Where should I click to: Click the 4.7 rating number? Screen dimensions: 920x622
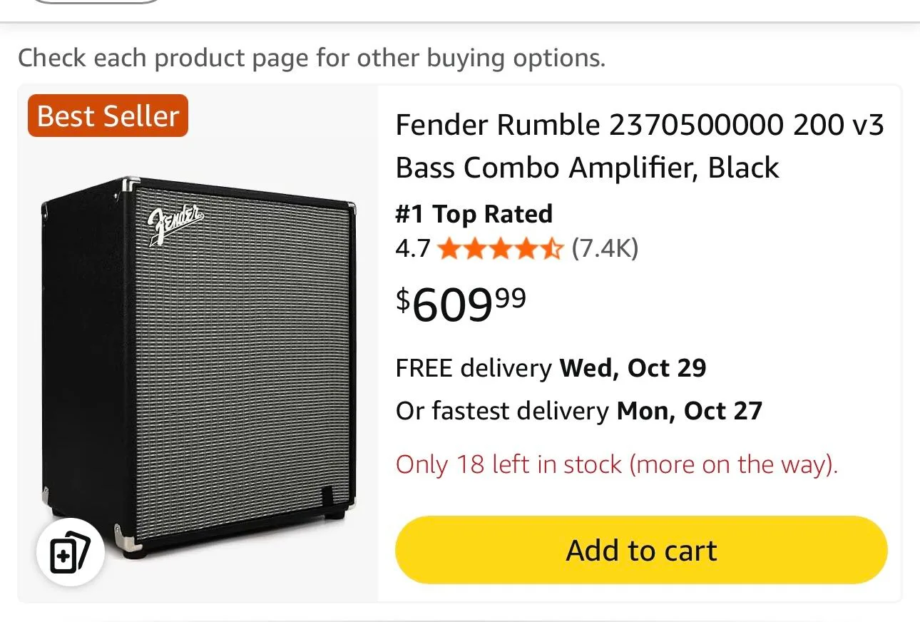click(412, 249)
